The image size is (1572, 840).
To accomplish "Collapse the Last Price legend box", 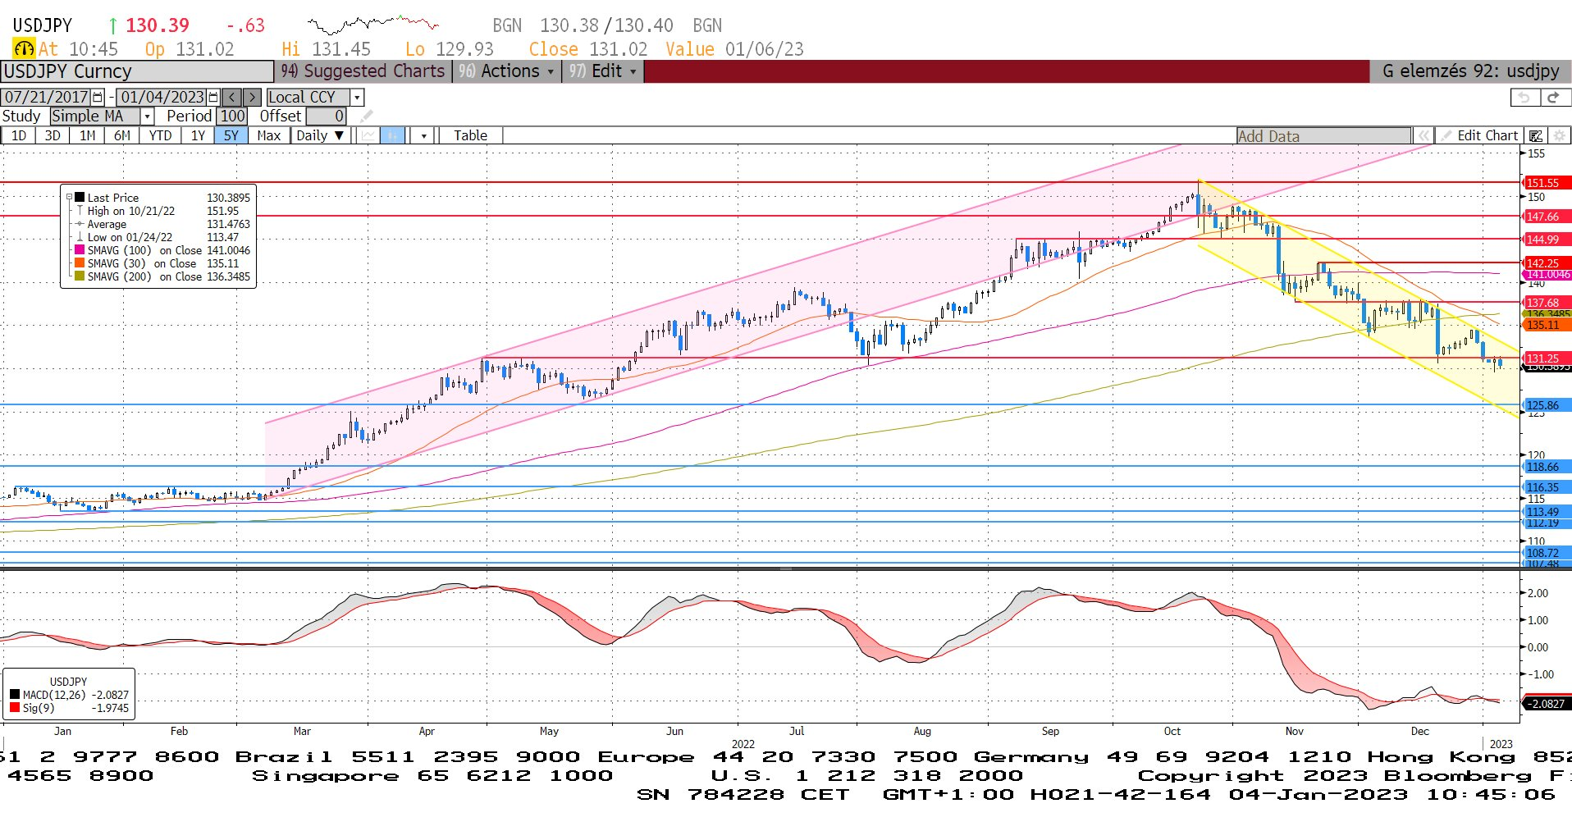I will click(x=69, y=198).
